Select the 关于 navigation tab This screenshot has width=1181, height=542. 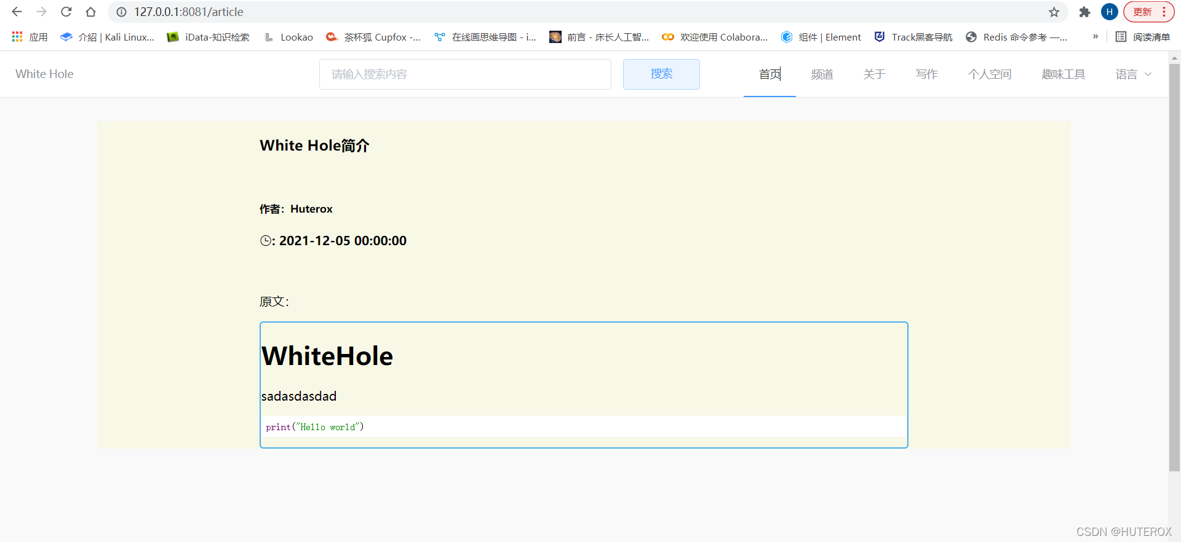tap(874, 74)
